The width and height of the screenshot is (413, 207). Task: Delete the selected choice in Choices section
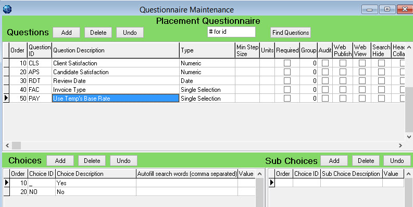pos(92,160)
